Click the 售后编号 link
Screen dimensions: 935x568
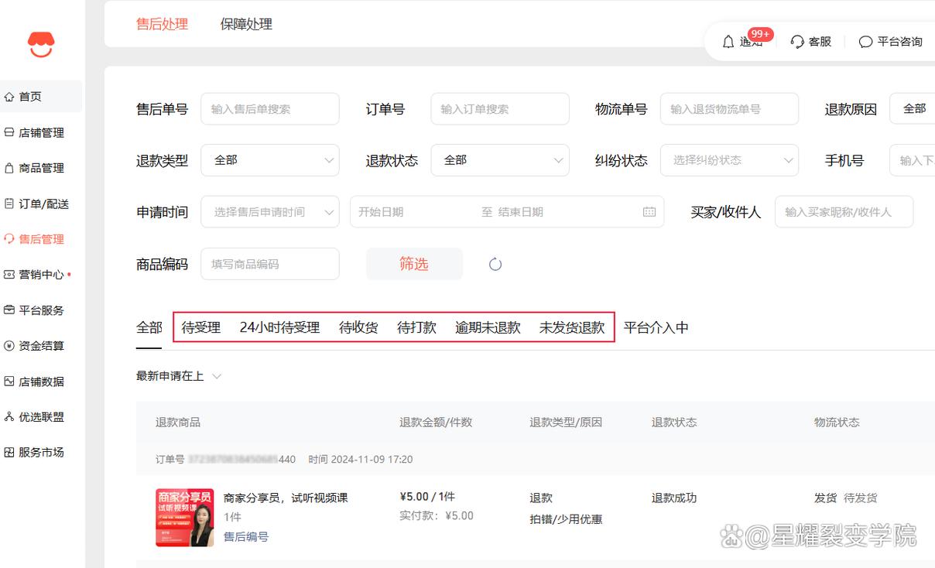(x=246, y=536)
